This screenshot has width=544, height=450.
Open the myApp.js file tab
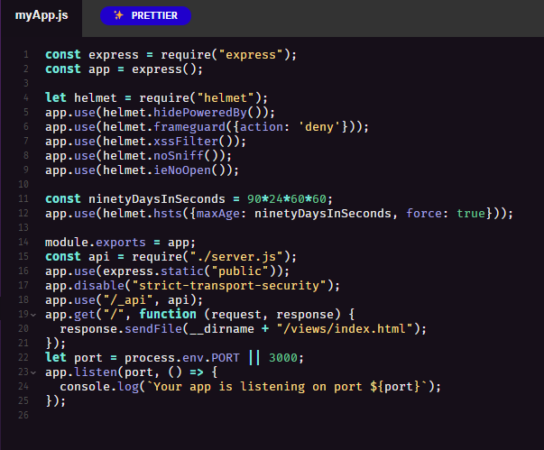pos(41,15)
